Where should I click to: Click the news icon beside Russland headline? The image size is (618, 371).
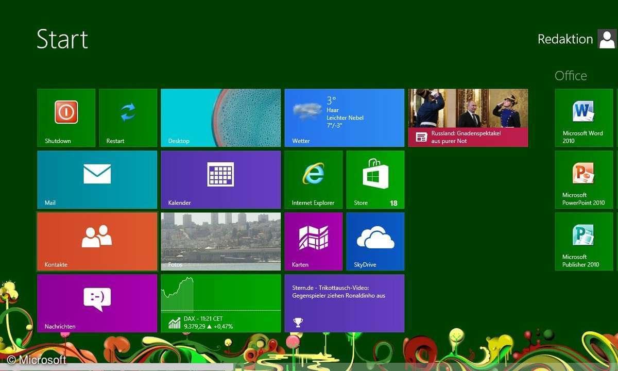point(421,137)
